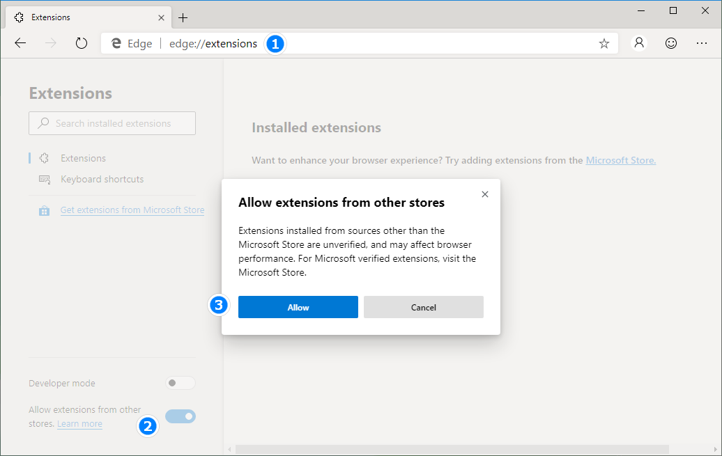This screenshot has width=722, height=456.
Task: Close the Edge window
Action: (705, 10)
